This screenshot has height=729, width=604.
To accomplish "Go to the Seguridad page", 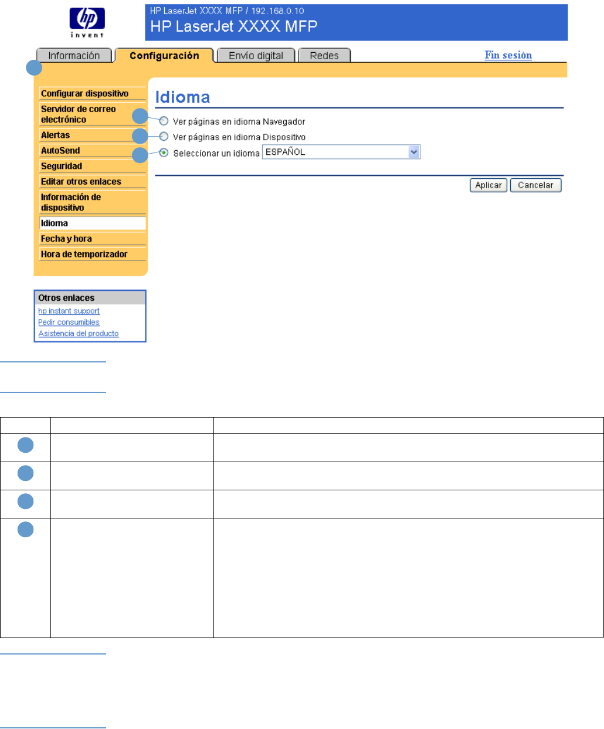I will [x=93, y=166].
